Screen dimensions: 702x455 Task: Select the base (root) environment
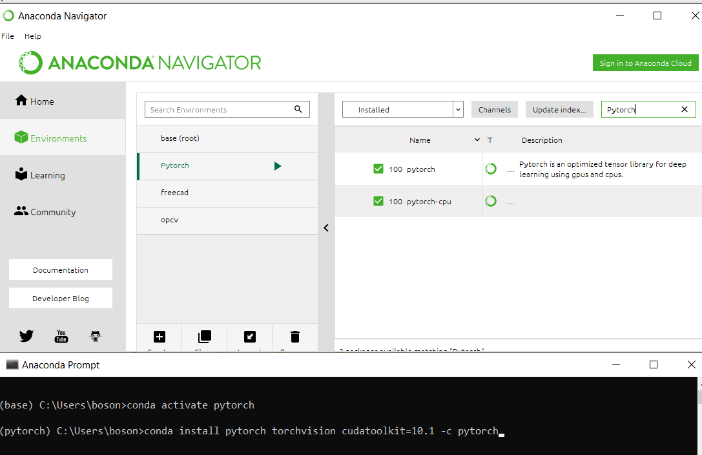tap(227, 139)
